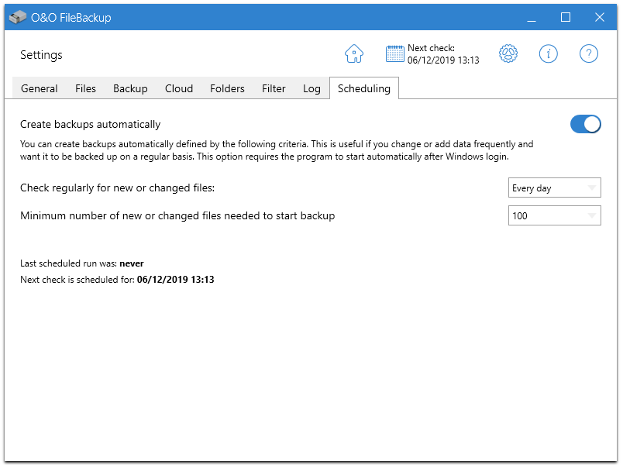
Task: View the Log tab
Action: (x=311, y=88)
